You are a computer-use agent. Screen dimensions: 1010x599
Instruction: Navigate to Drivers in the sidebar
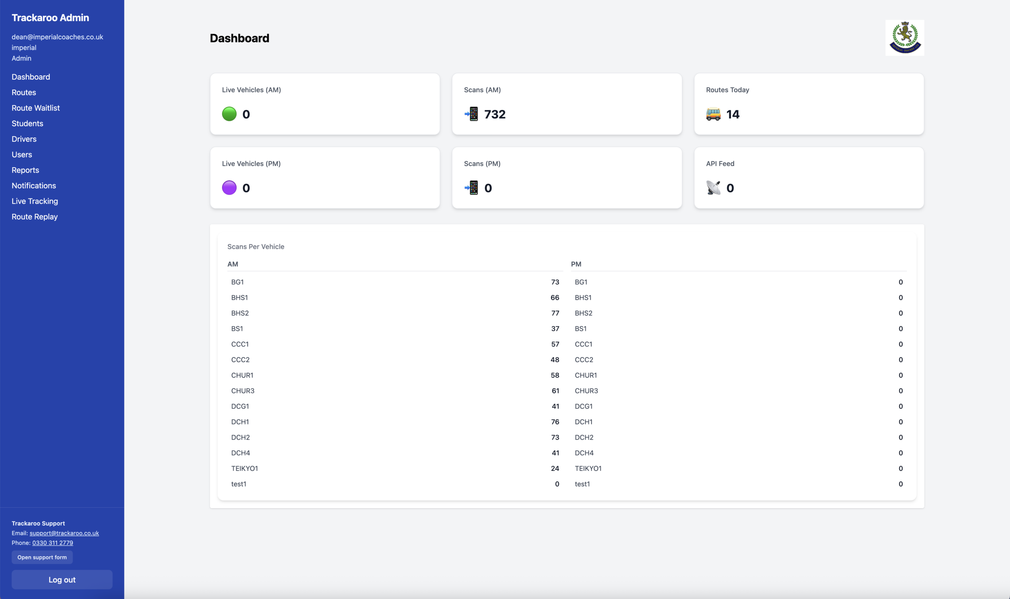[x=24, y=139]
